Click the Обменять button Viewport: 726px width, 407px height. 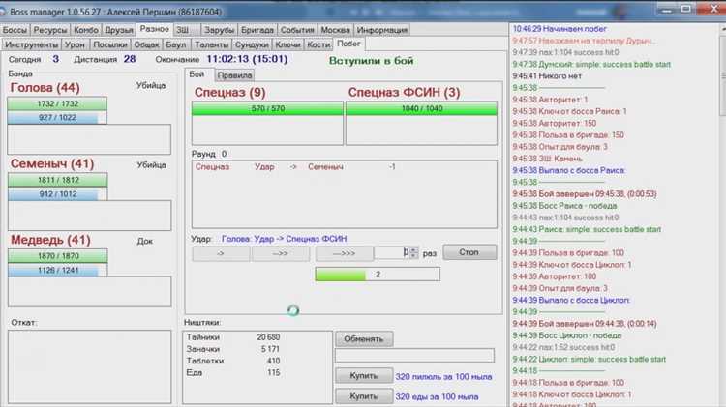pos(364,339)
